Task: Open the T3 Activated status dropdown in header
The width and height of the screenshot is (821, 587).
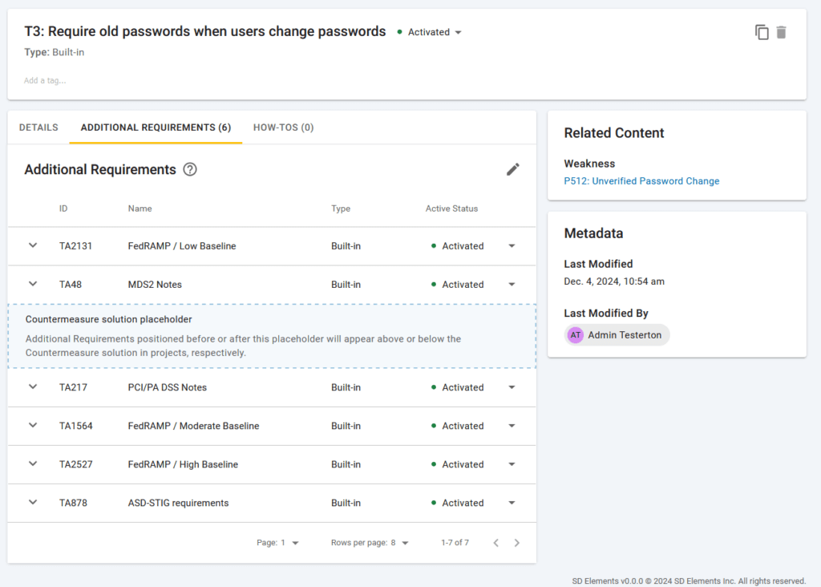Action: pos(430,32)
